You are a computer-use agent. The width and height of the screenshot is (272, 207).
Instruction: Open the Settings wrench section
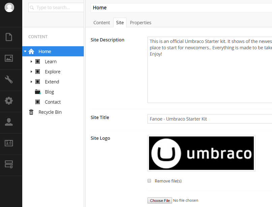point(9,79)
